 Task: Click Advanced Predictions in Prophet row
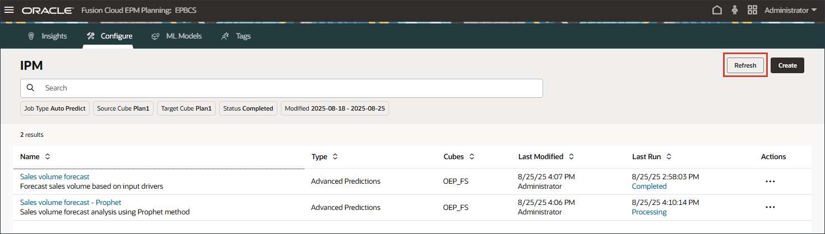[346, 207]
